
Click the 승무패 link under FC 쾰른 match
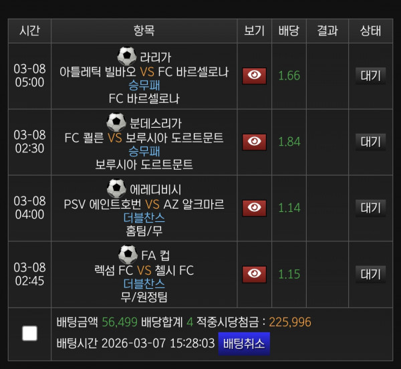pos(144,151)
